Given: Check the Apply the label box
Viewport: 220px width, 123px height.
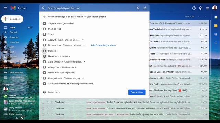Looking at the screenshot, I should pyautogui.click(x=44, y=40).
